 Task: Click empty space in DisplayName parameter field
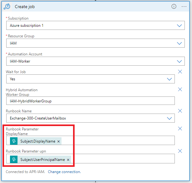pyautogui.click(x=119, y=141)
